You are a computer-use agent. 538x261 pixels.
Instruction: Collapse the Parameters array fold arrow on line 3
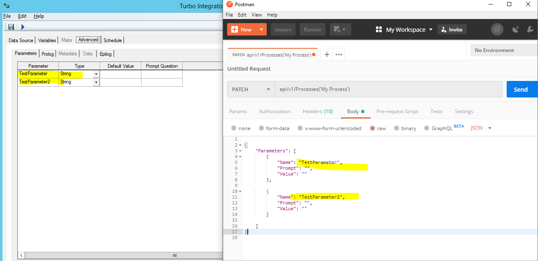pos(240,151)
